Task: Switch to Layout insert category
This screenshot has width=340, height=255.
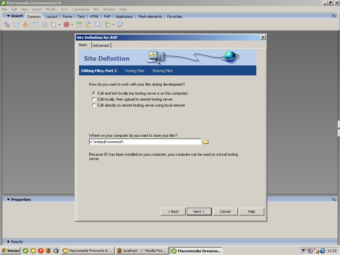Action: click(51, 17)
